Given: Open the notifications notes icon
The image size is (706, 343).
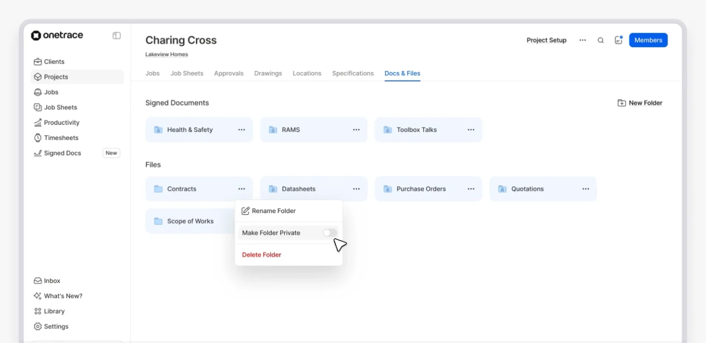Looking at the screenshot, I should 619,40.
